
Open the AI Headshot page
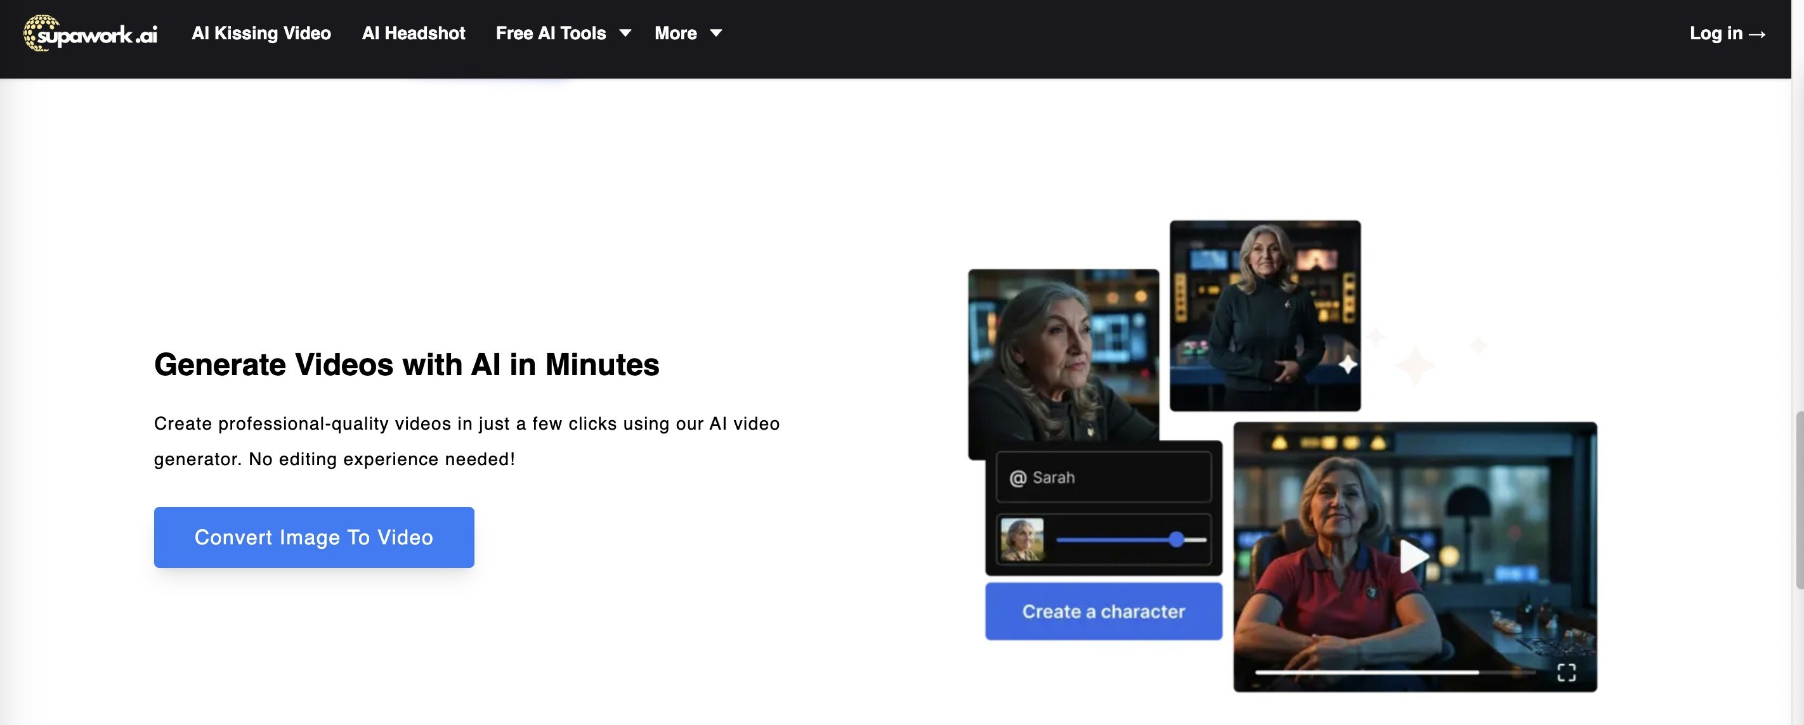[x=413, y=33]
